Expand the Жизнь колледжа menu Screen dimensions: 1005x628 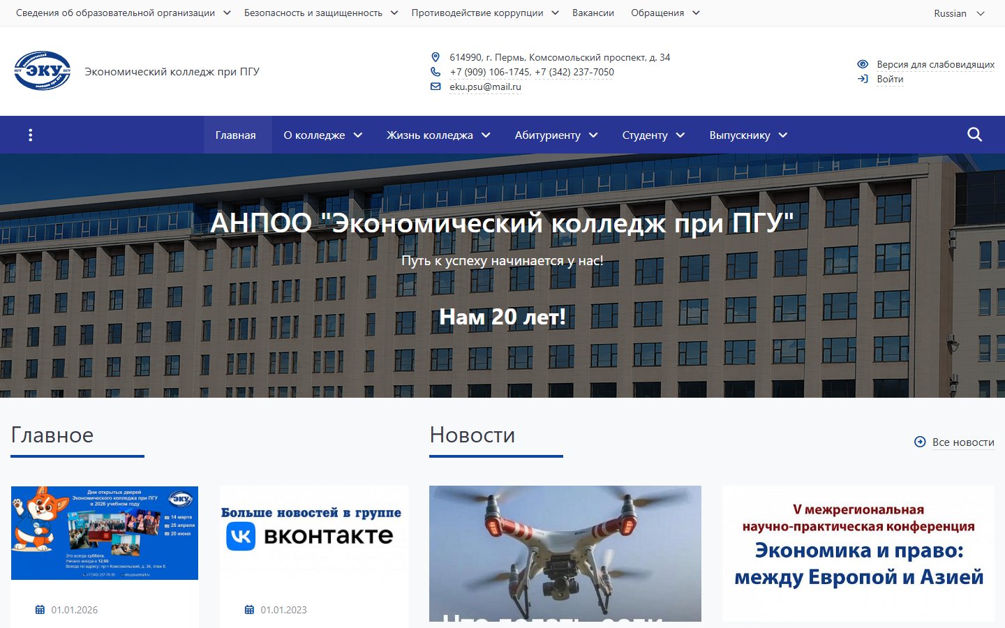click(x=438, y=135)
